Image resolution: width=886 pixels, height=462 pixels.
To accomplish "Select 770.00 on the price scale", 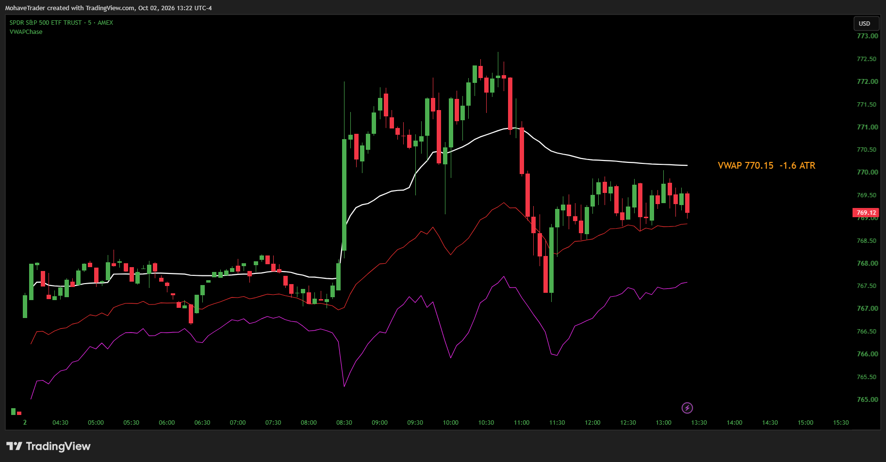I will pyautogui.click(x=867, y=172).
